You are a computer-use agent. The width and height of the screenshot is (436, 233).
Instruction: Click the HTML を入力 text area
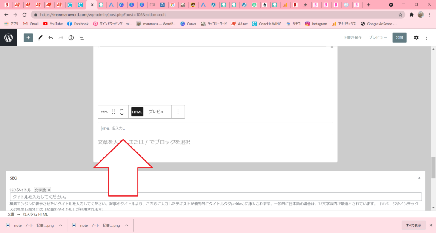pos(215,129)
